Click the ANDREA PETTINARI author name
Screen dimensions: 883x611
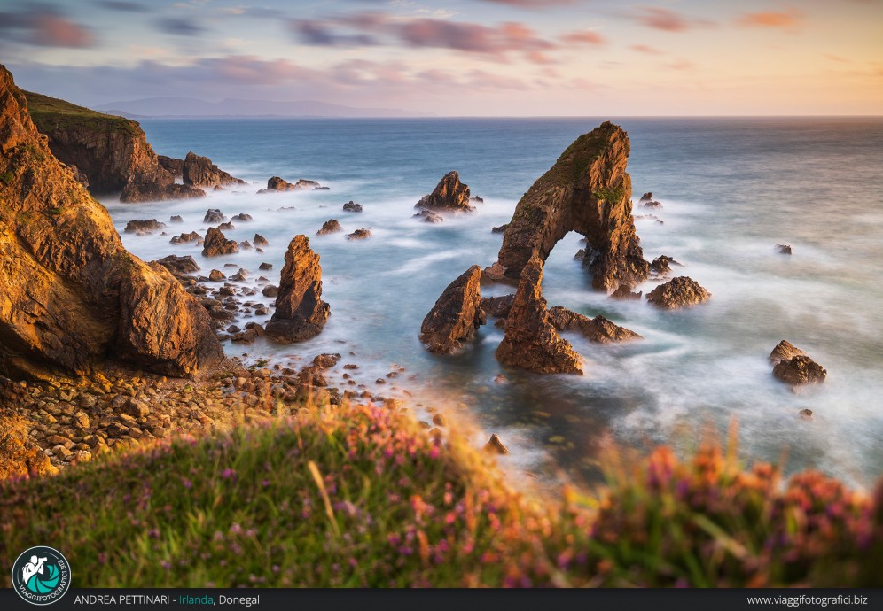coord(122,600)
